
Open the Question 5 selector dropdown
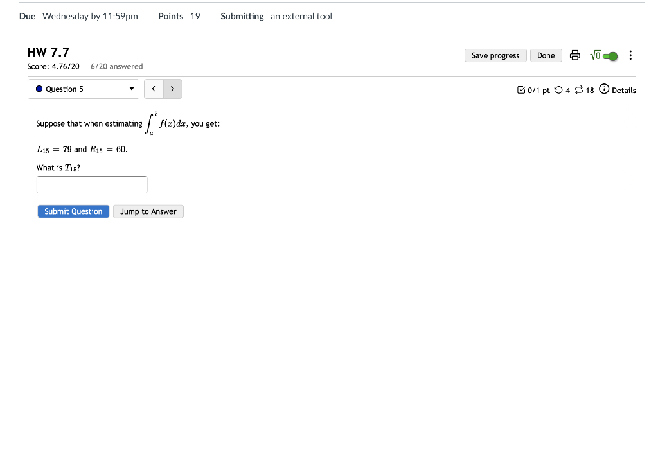(x=84, y=89)
